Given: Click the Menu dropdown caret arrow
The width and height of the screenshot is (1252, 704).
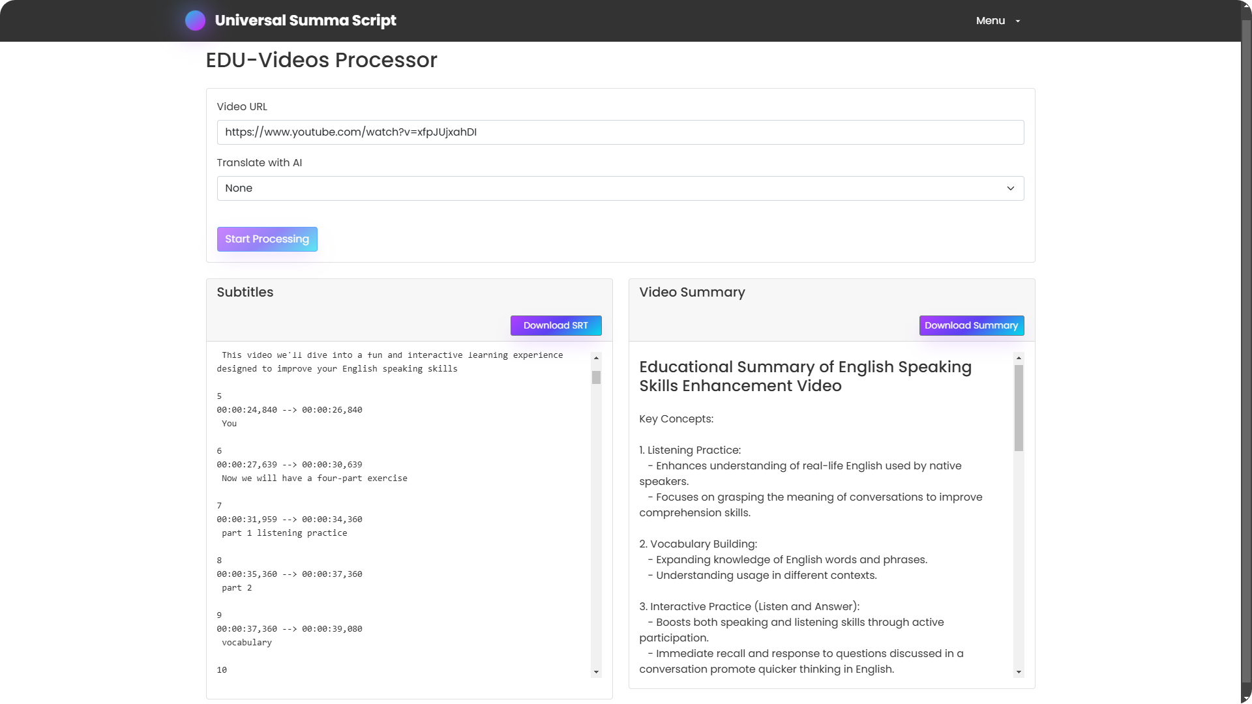Looking at the screenshot, I should [1017, 22].
